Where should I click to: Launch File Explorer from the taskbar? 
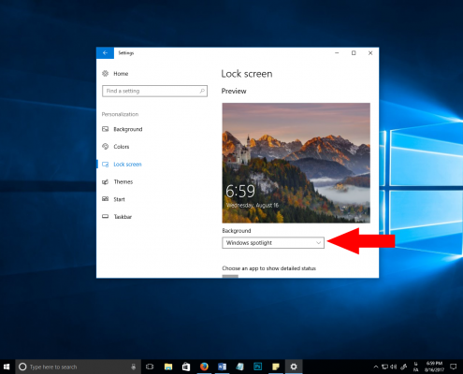coord(168,367)
